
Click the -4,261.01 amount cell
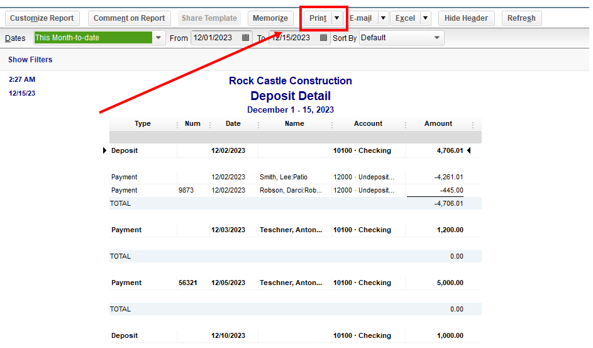[449, 177]
